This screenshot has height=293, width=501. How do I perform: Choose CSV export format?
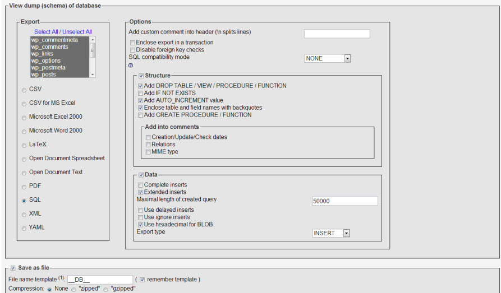pos(24,90)
